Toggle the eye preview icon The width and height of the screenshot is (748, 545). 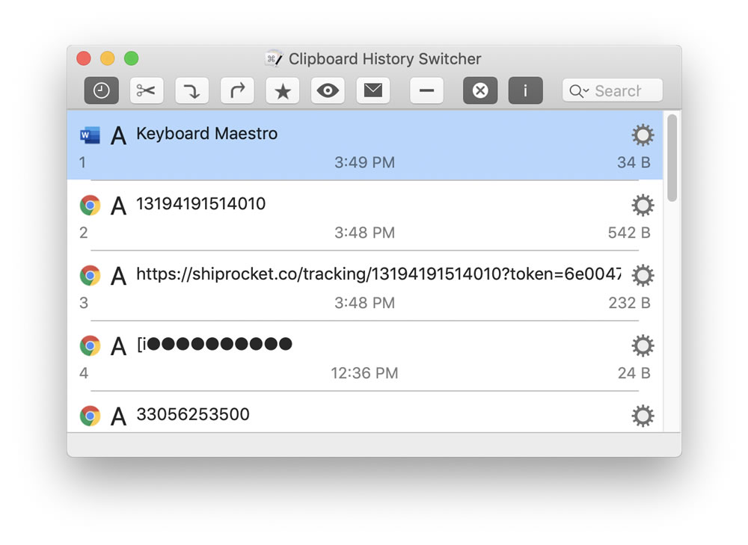(x=328, y=90)
